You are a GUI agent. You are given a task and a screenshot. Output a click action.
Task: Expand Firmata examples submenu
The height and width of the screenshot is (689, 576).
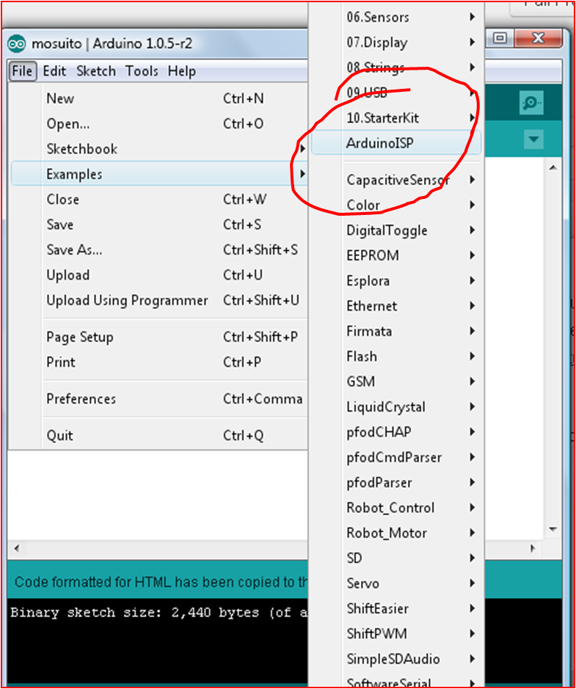click(x=396, y=332)
